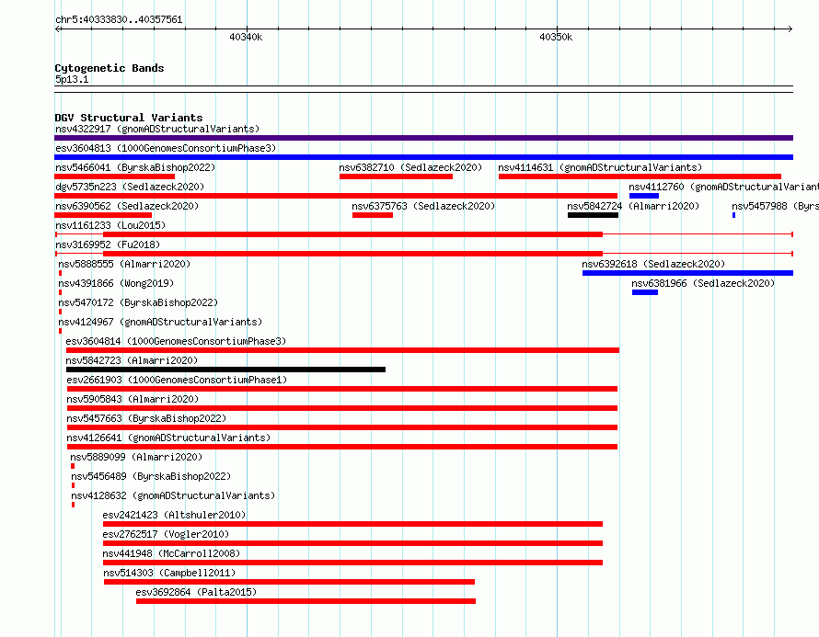Click nsv6390562 Sedlazeck2020 label

(127, 206)
